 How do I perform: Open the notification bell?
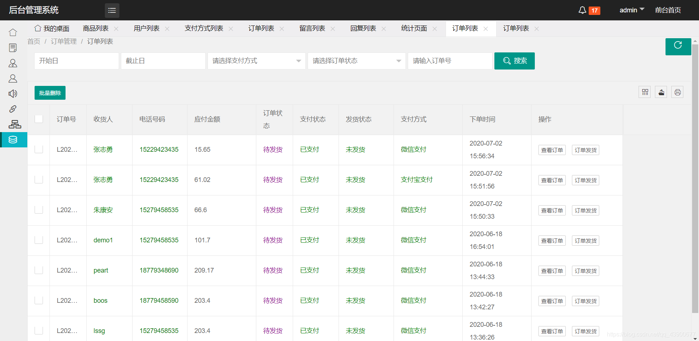click(582, 10)
